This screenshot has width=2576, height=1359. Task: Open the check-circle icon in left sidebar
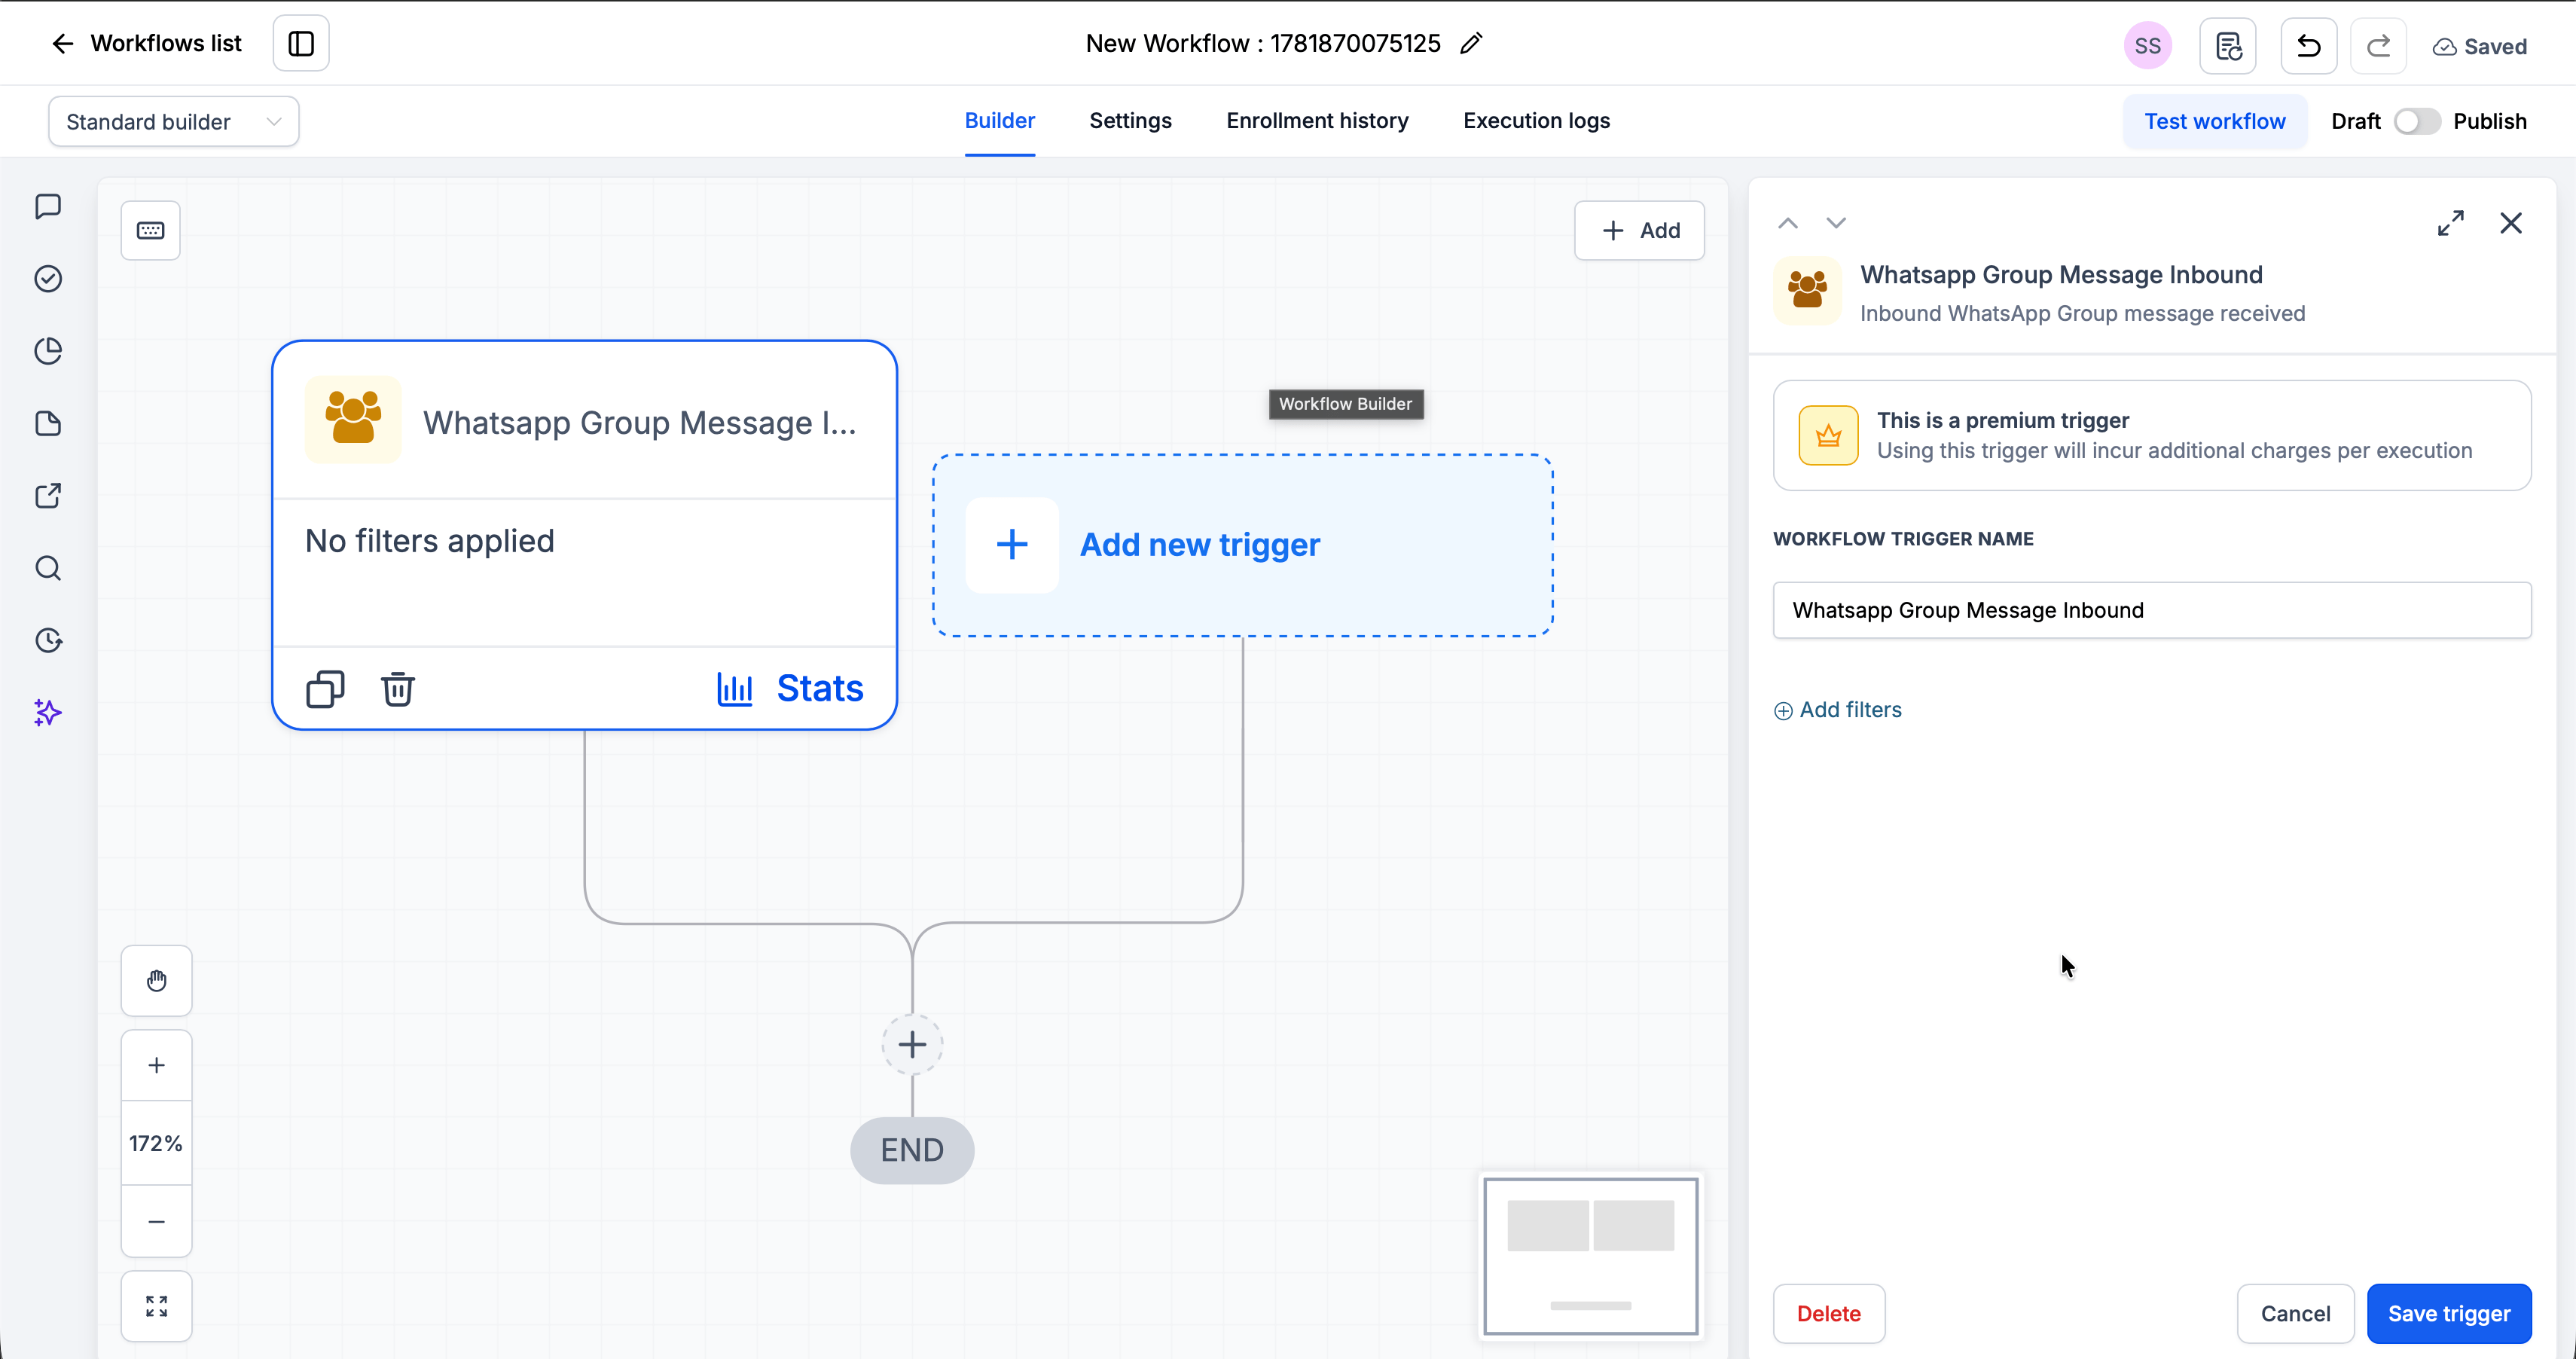[48, 279]
